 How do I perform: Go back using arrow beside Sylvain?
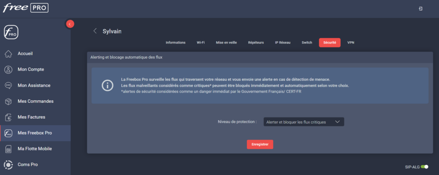[x=95, y=31]
